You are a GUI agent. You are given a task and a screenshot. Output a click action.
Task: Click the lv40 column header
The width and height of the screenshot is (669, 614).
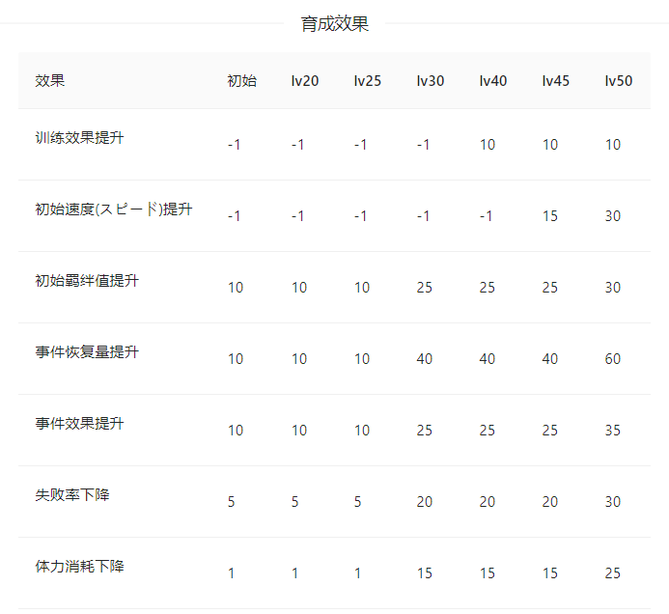click(x=492, y=81)
